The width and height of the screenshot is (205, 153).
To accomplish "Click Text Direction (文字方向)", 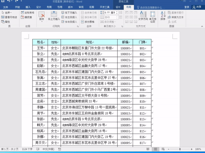I will (x=142, y=17).
